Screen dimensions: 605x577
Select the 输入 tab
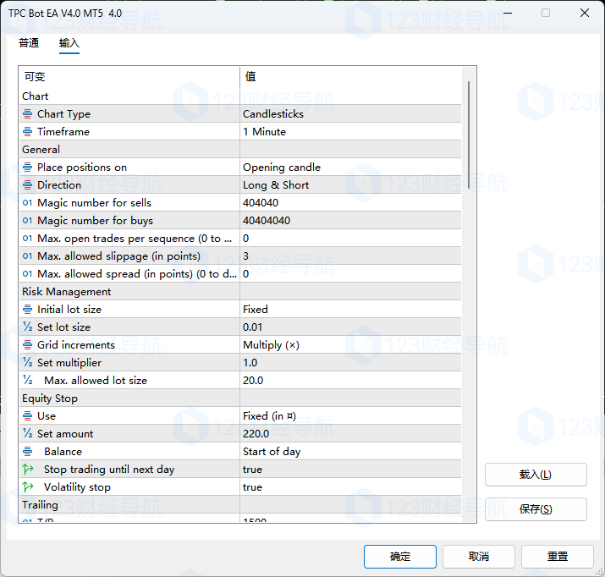tap(69, 43)
